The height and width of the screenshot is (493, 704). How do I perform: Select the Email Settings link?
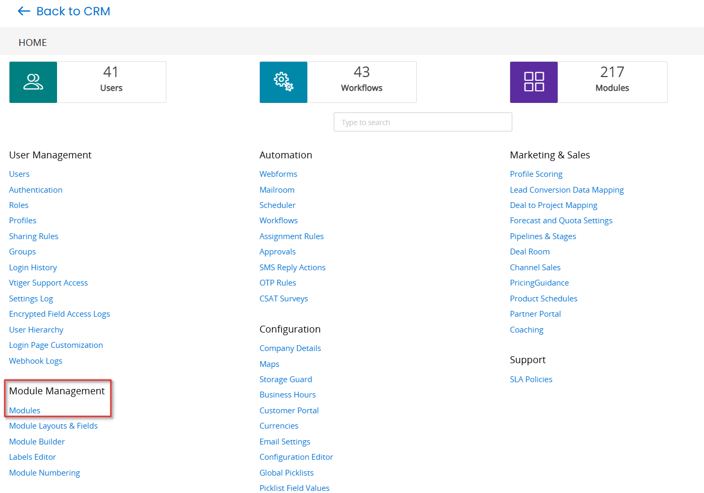point(285,441)
